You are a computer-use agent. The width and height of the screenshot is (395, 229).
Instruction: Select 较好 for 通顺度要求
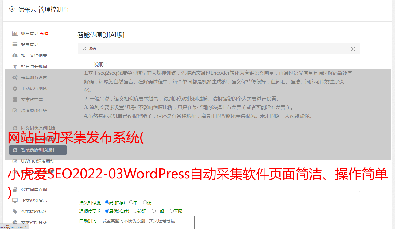(135, 211)
